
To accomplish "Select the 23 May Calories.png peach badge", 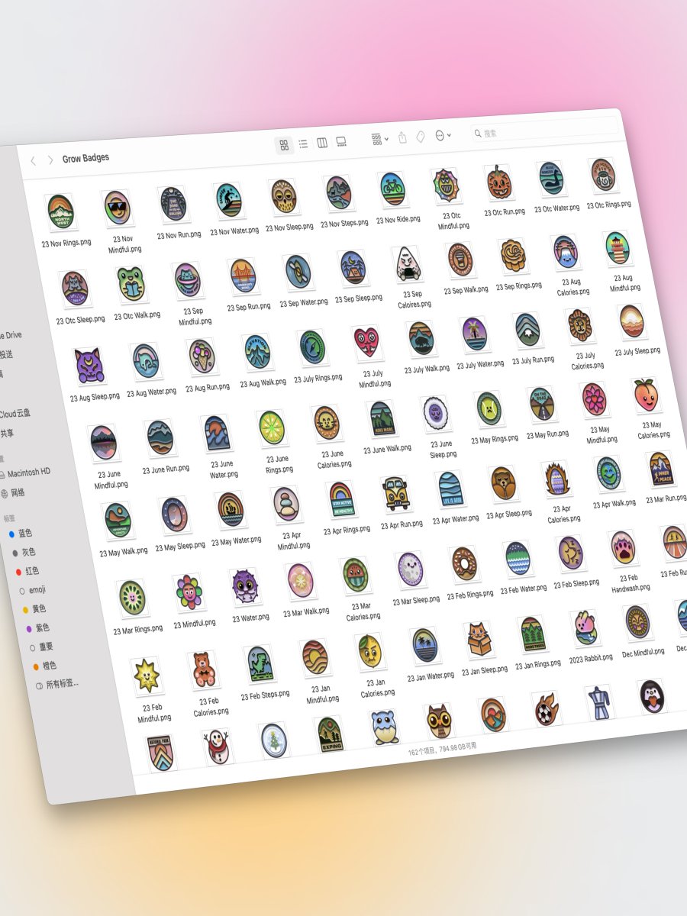I will 646,396.
